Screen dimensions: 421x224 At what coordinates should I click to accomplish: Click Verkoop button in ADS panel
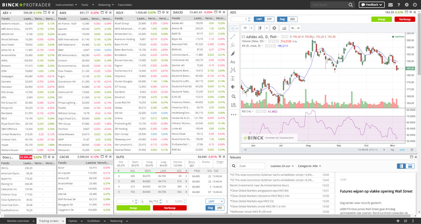pos(405,19)
